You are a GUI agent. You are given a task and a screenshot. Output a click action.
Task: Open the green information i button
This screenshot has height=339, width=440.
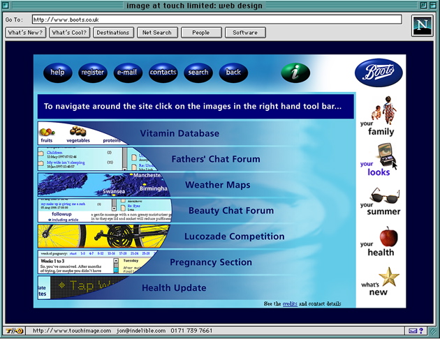pyautogui.click(x=295, y=73)
